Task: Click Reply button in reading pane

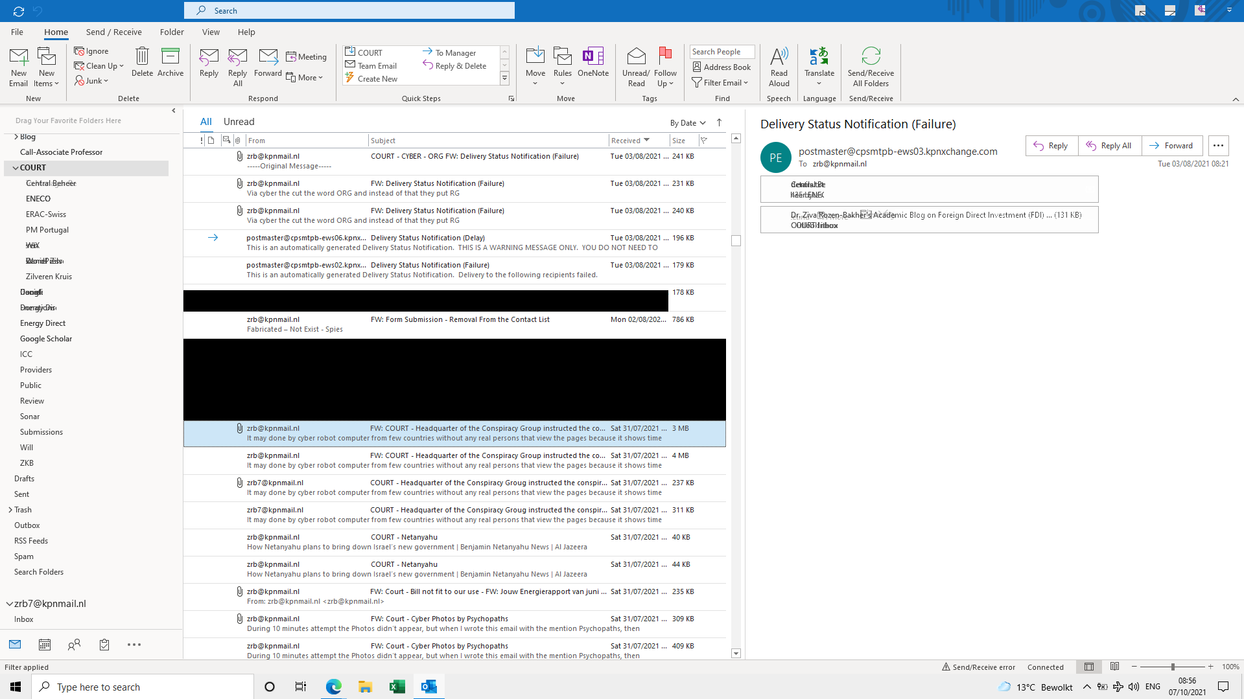Action: click(x=1051, y=146)
